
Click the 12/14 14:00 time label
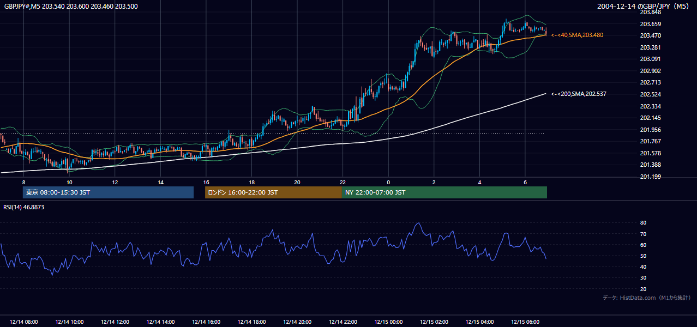point(160,322)
